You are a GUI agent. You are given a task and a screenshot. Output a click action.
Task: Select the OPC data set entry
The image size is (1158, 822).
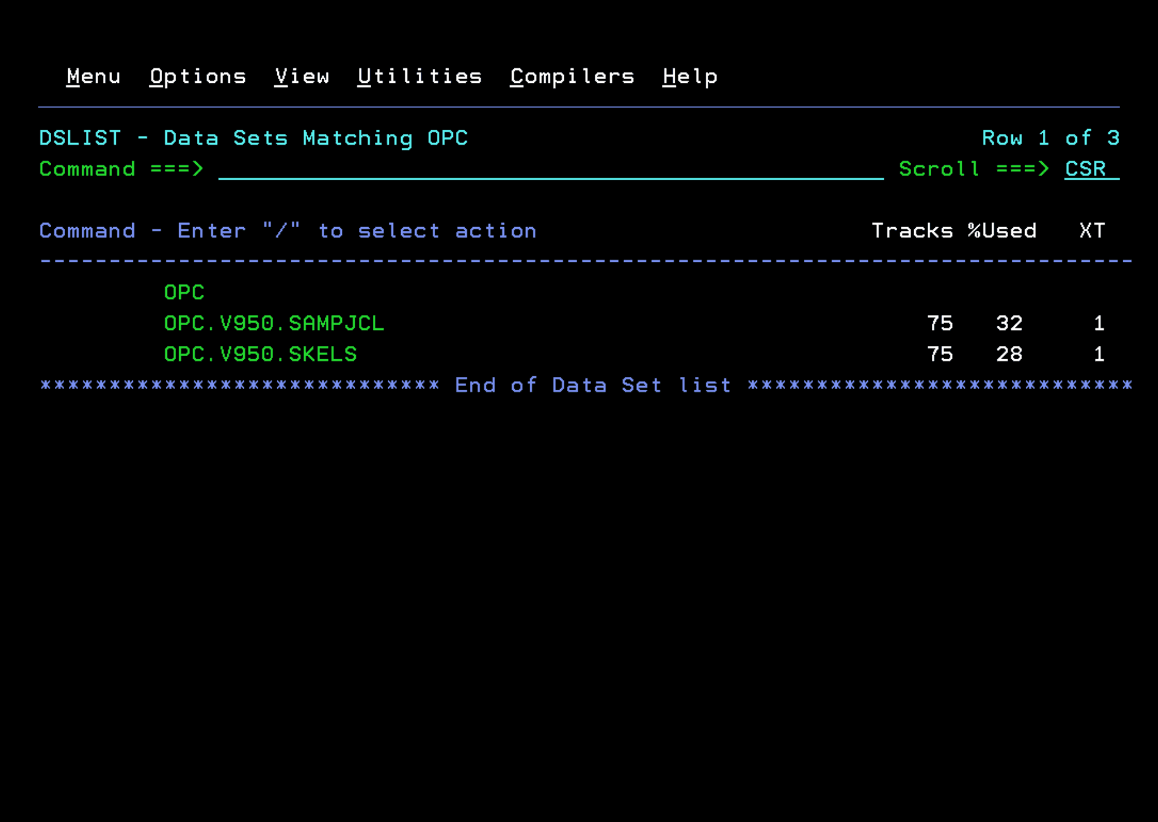[x=184, y=293]
